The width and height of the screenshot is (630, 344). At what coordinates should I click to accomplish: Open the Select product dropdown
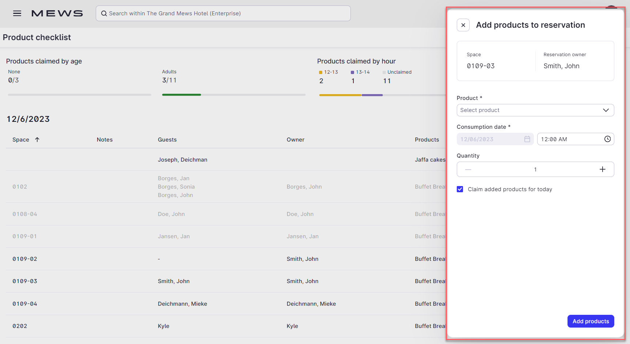[535, 110]
